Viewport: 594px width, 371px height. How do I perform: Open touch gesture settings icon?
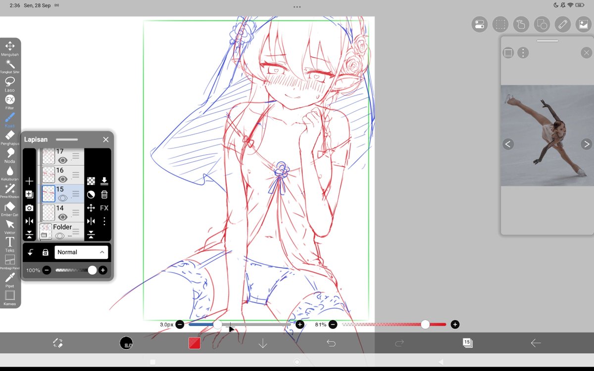point(521,24)
